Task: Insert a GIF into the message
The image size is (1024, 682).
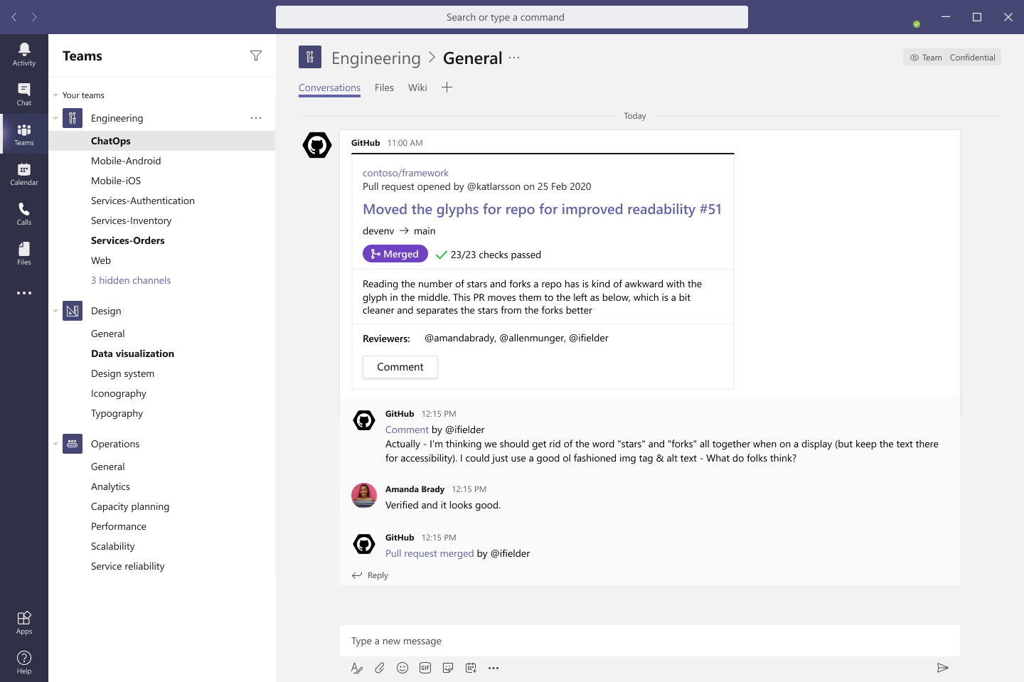Action: pos(425,668)
